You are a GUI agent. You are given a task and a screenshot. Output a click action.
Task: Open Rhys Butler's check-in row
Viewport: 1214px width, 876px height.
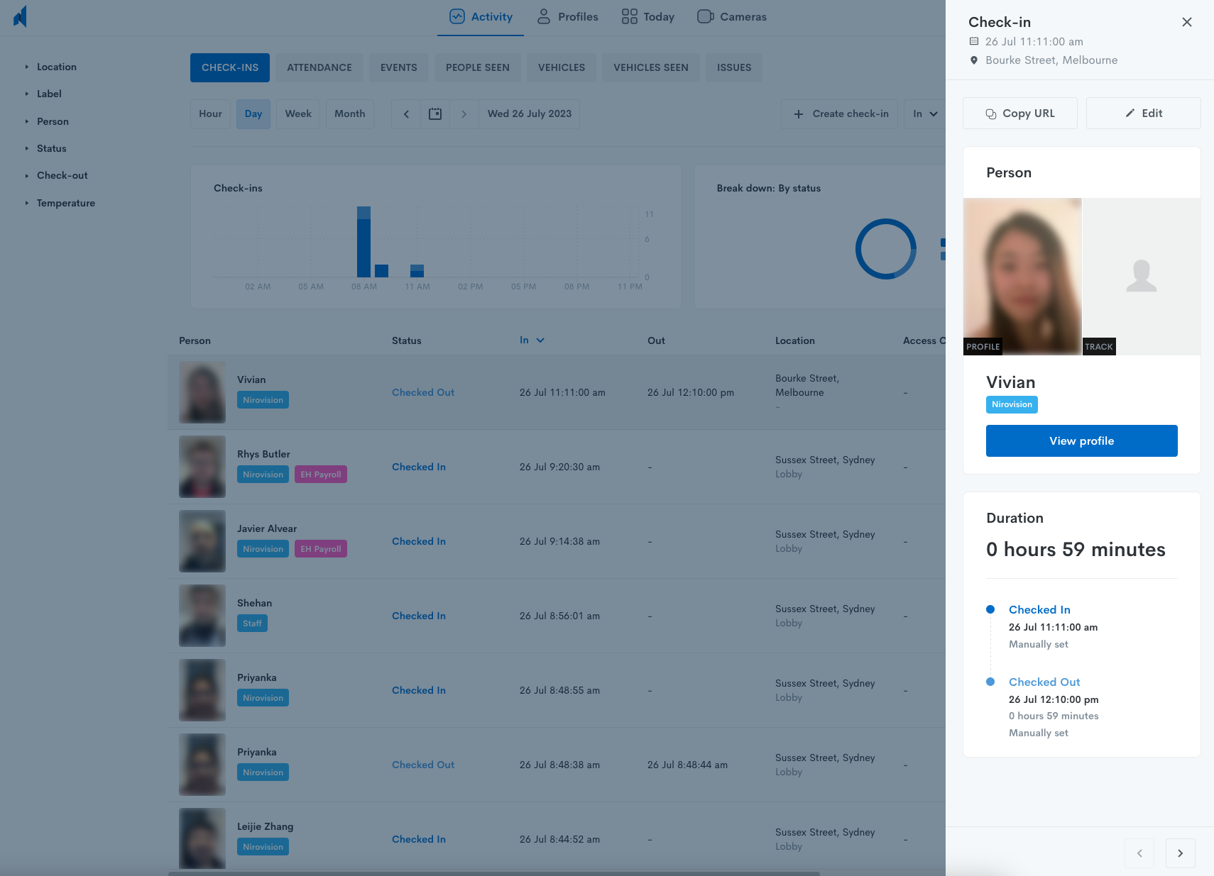[557, 467]
